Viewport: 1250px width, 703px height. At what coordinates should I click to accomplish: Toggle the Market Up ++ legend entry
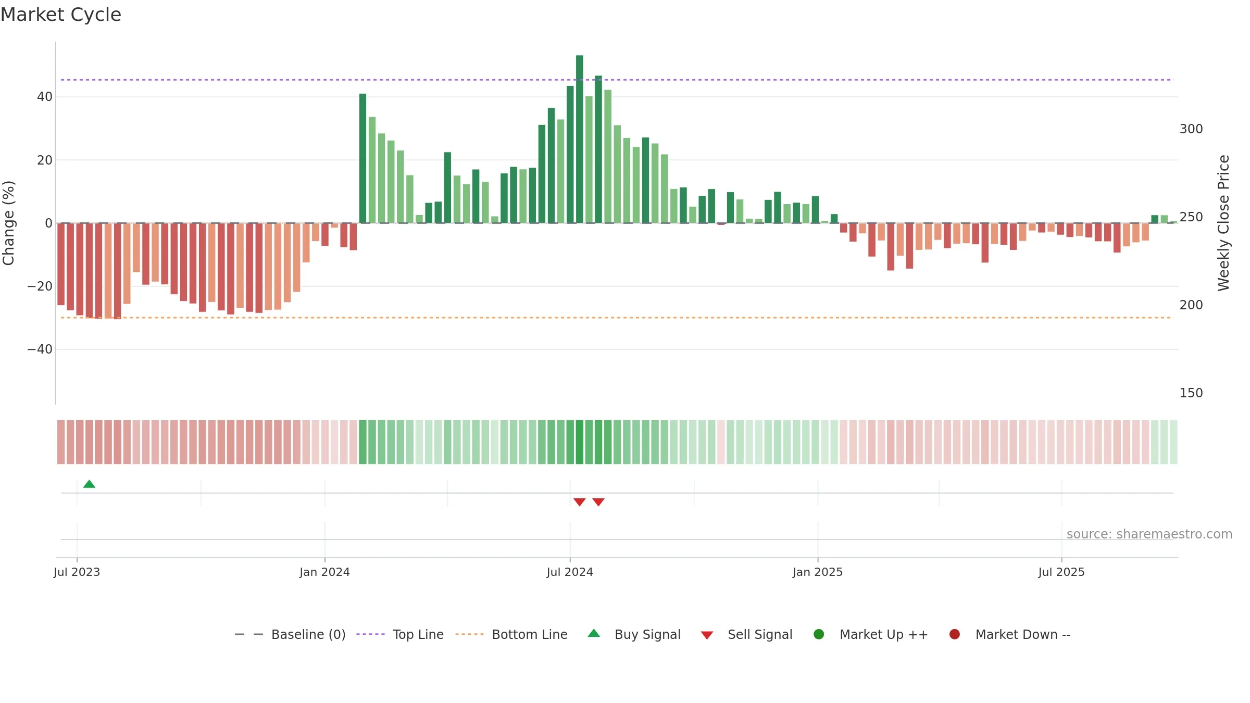coord(870,634)
